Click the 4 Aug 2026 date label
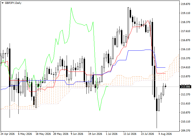192x137 pixels. pos(165,134)
